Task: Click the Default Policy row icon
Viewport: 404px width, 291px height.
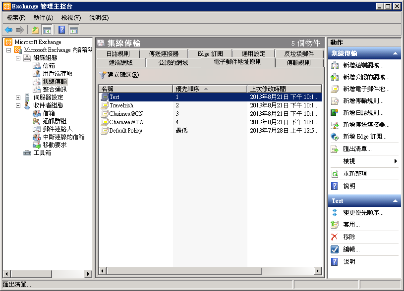Action: [x=105, y=131]
